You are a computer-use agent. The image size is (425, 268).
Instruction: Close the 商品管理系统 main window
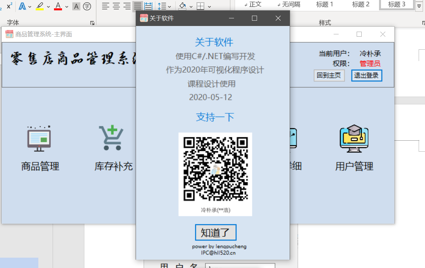[383, 34]
